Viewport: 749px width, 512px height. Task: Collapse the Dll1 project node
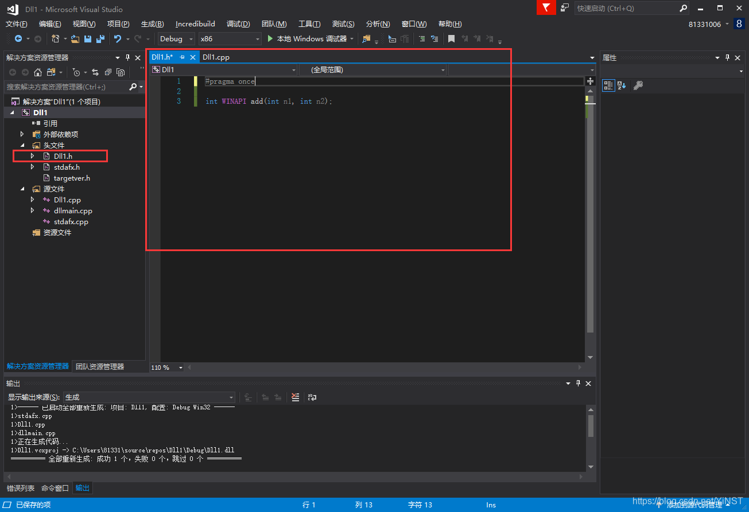(13, 113)
